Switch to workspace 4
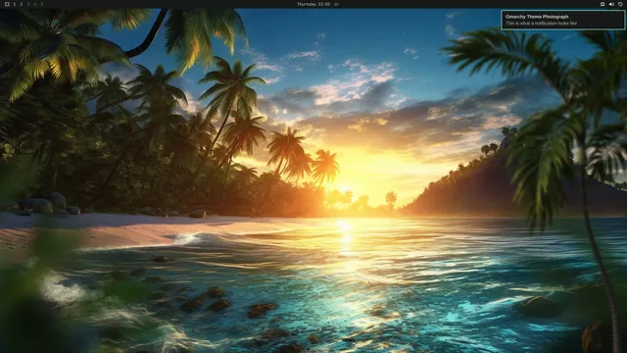The width and height of the screenshot is (627, 353). pos(35,4)
